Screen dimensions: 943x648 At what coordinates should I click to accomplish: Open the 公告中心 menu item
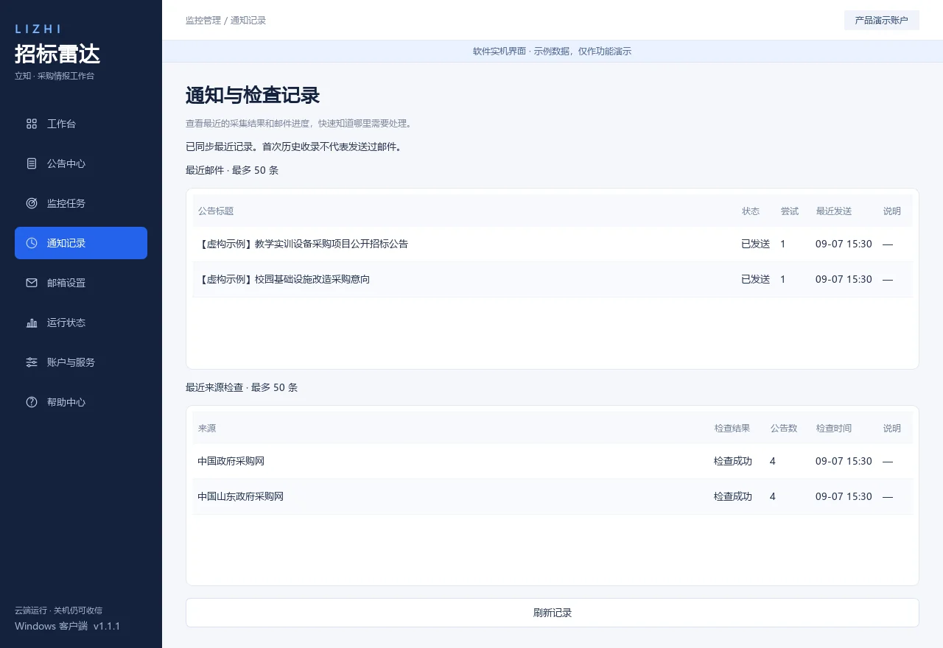pos(81,163)
